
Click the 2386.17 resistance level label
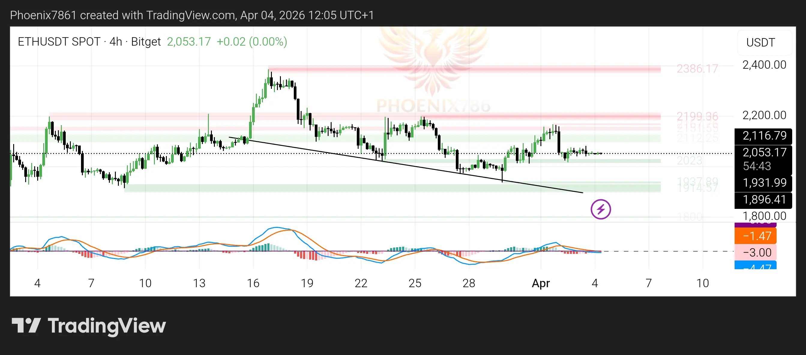pyautogui.click(x=697, y=69)
